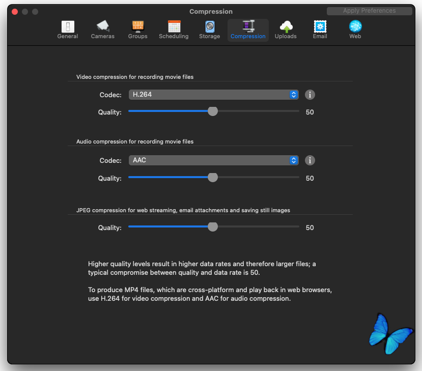This screenshot has width=422, height=371.
Task: Select the Compression toolbar icon
Action: 248,30
